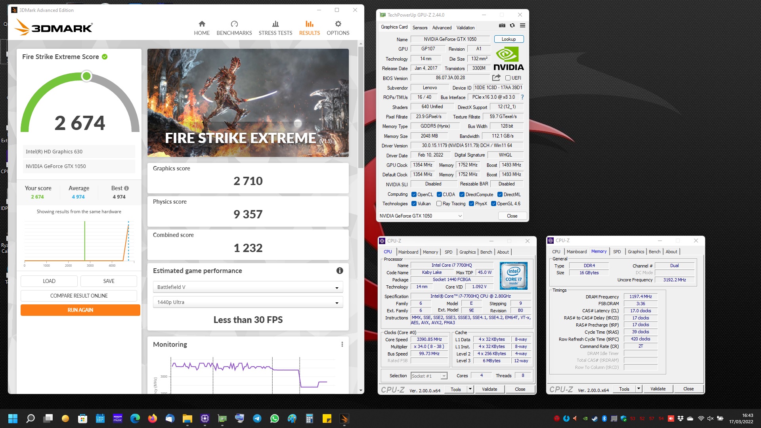Open the SPD tab in right CPU-Z window
The width and height of the screenshot is (761, 428).
pyautogui.click(x=617, y=252)
